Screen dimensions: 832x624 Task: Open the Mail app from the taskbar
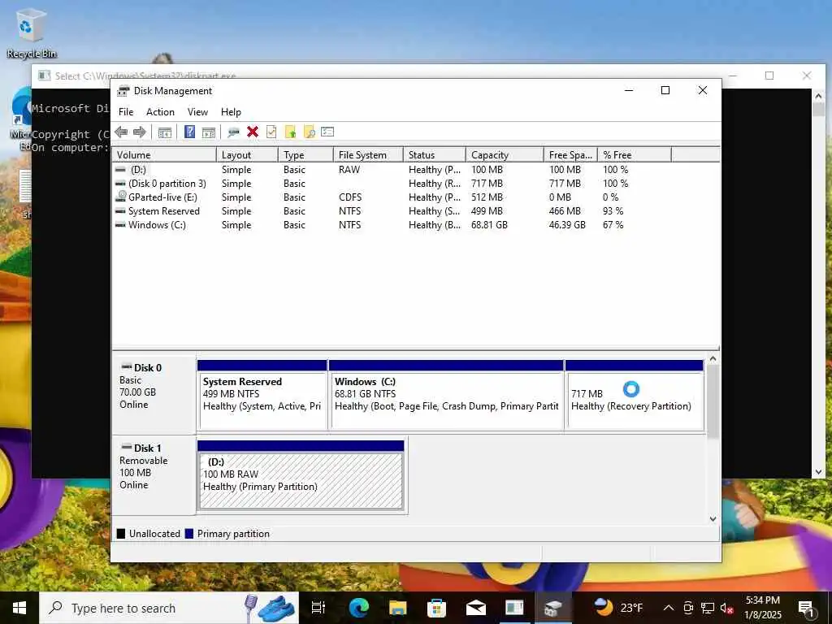[476, 608]
